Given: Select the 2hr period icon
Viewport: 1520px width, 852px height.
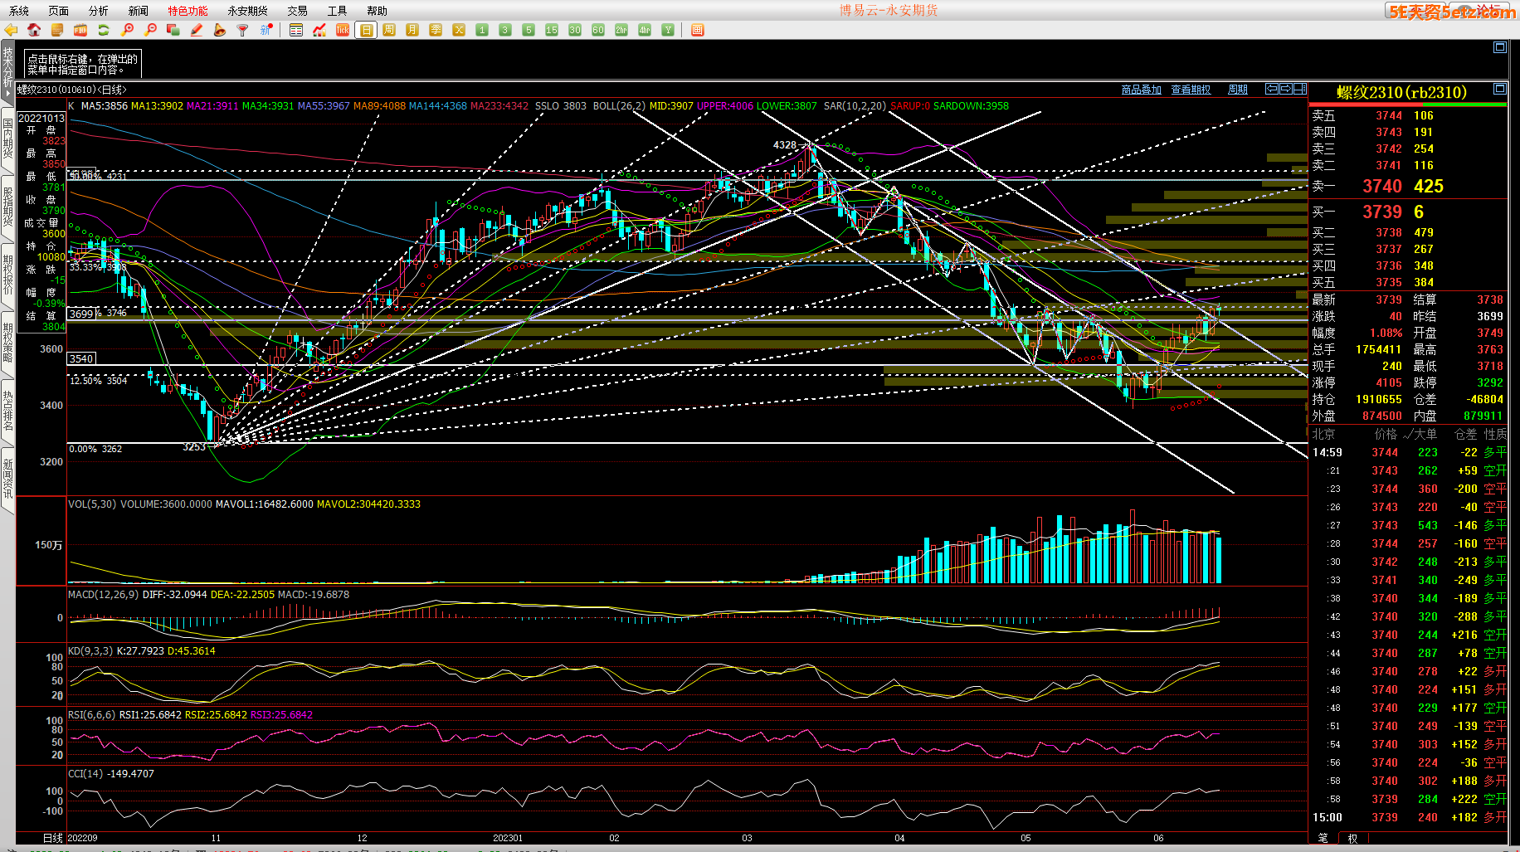Looking at the screenshot, I should tap(621, 30).
